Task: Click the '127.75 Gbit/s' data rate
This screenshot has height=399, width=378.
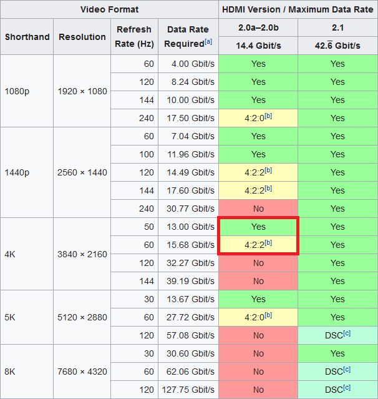Action: click(188, 390)
